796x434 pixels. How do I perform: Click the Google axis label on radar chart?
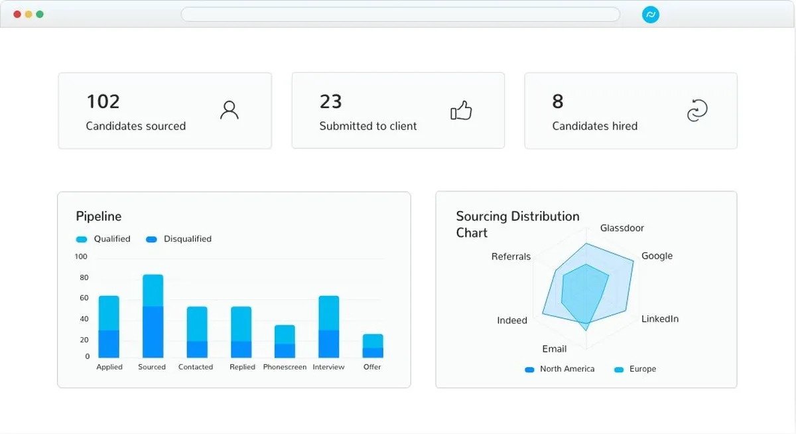click(x=657, y=256)
